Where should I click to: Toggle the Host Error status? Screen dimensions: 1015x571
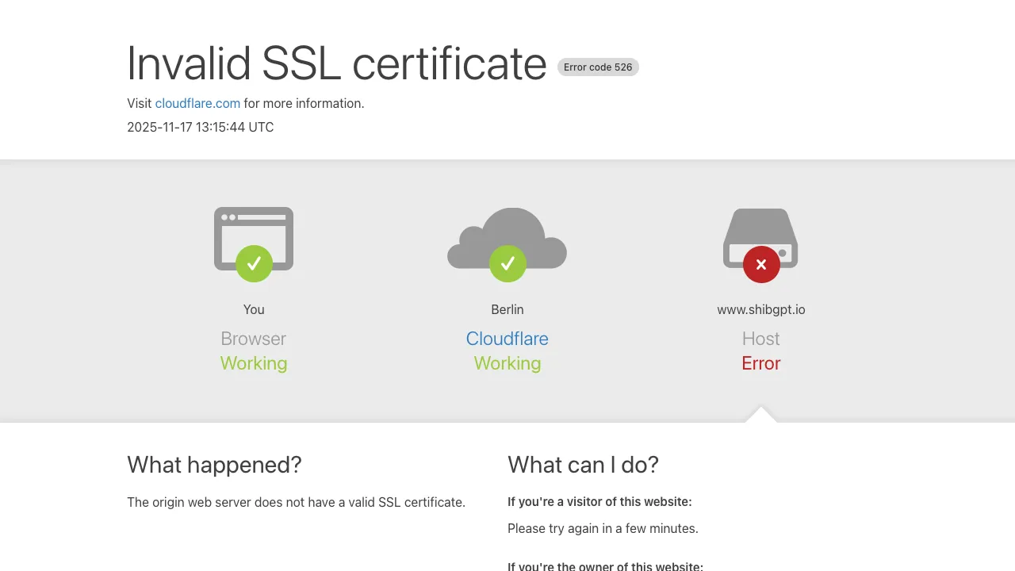[760, 363]
